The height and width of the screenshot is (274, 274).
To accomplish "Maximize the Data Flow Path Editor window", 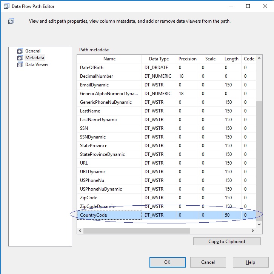I will coord(248,6).
